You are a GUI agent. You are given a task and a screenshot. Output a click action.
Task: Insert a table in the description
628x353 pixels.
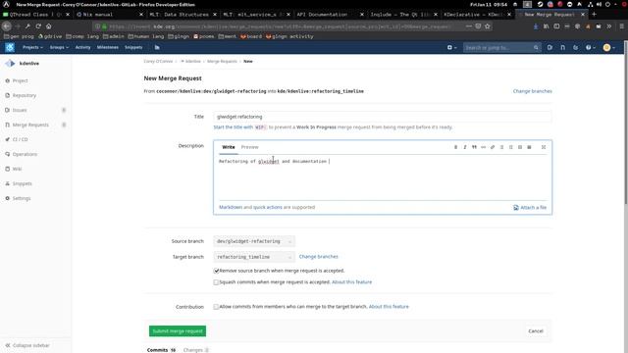pos(529,147)
